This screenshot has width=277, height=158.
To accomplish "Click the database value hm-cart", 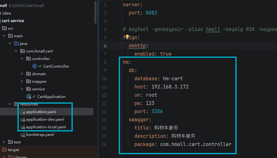I will click(173, 79).
